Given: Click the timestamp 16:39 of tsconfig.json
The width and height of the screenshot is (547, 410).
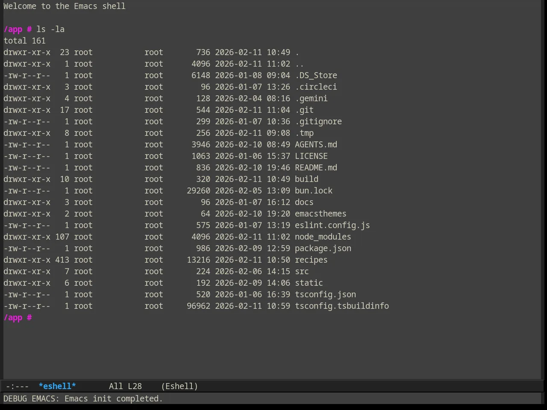Looking at the screenshot, I should 278,294.
